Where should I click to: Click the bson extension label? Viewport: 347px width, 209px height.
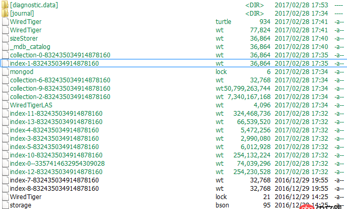(222, 205)
